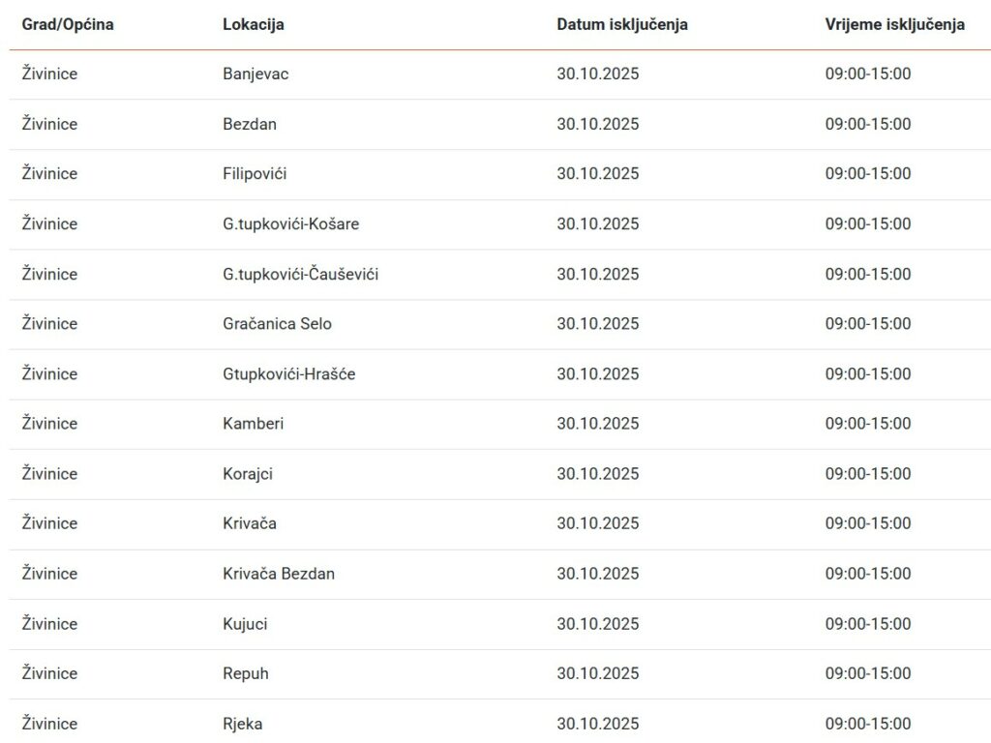Click the Datum isključenja column header
The width and height of the screenshot is (991, 743).
tap(622, 25)
